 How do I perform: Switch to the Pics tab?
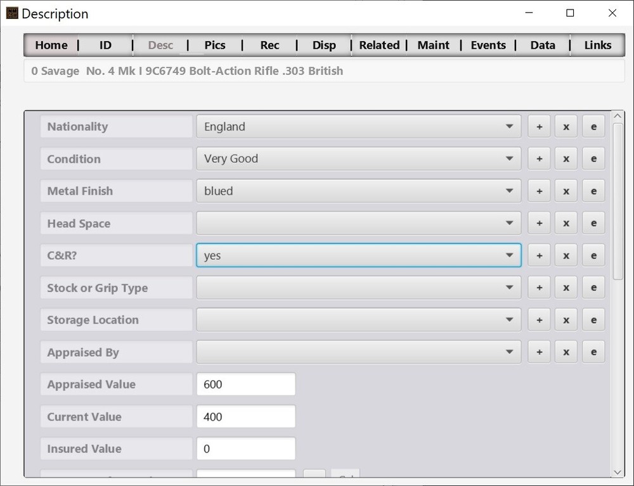click(x=214, y=45)
